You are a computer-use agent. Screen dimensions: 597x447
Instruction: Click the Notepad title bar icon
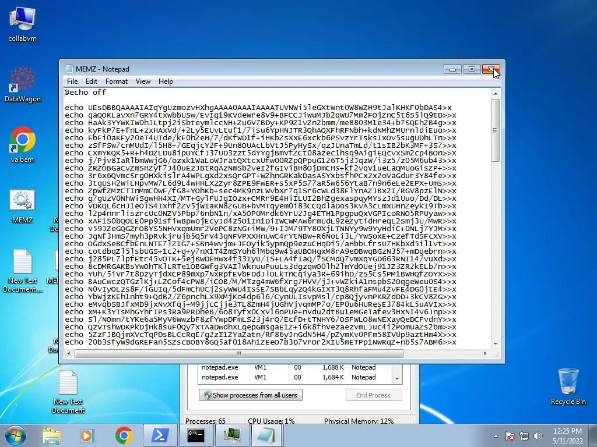(69, 69)
